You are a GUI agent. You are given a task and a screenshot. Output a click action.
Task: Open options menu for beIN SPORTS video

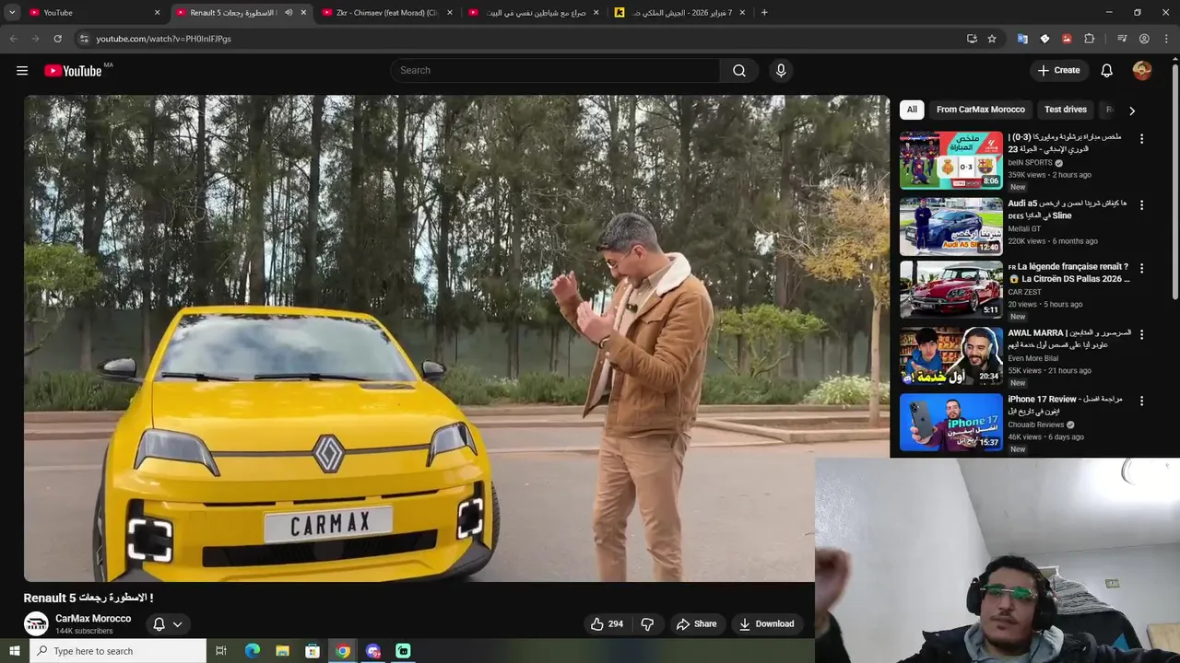[x=1141, y=139]
